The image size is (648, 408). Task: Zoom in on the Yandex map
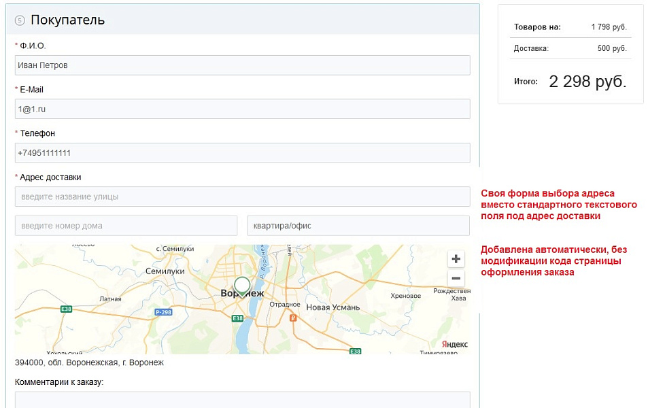tap(456, 259)
